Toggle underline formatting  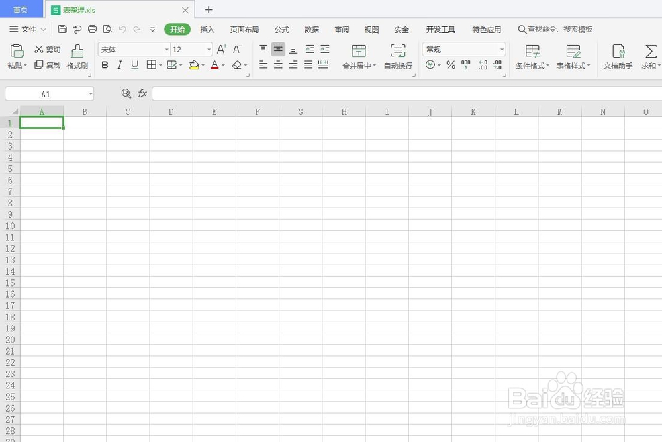(x=134, y=65)
